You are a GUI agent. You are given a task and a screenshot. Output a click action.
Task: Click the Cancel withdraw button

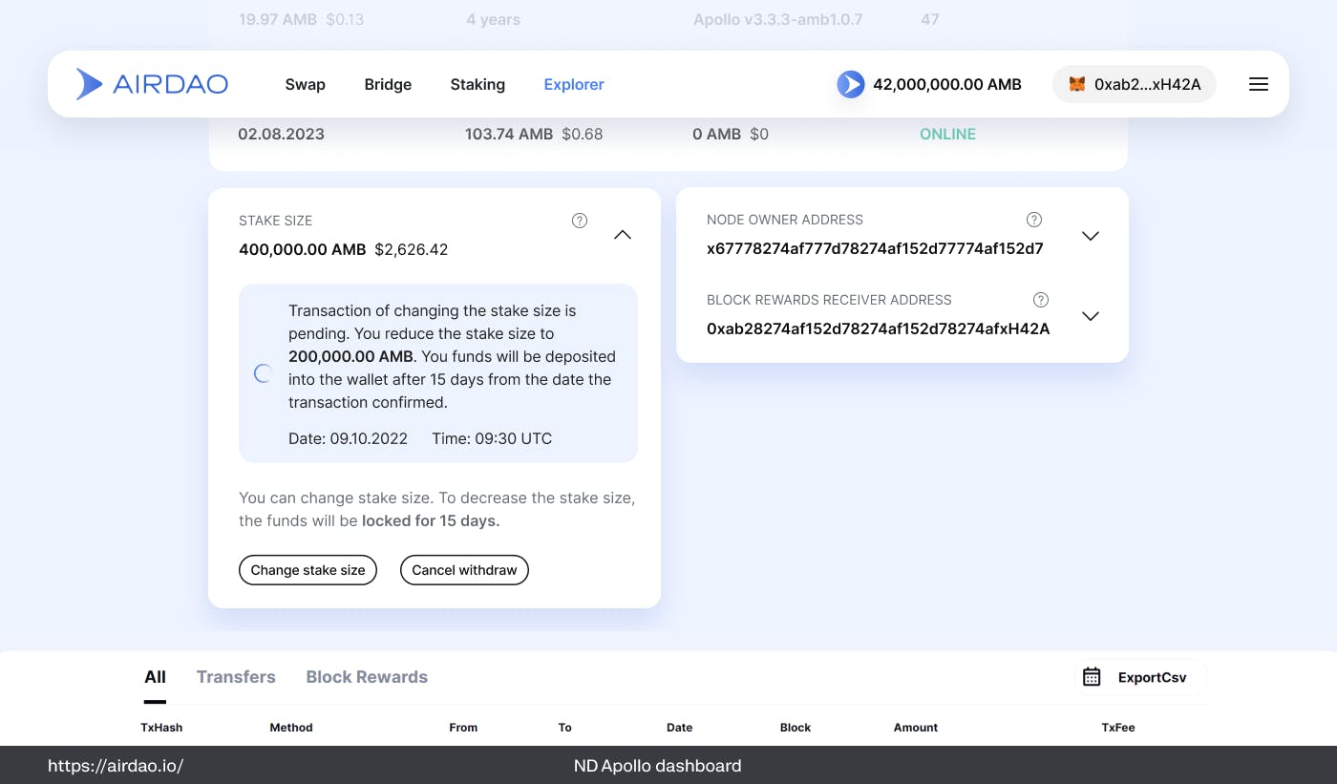(464, 570)
